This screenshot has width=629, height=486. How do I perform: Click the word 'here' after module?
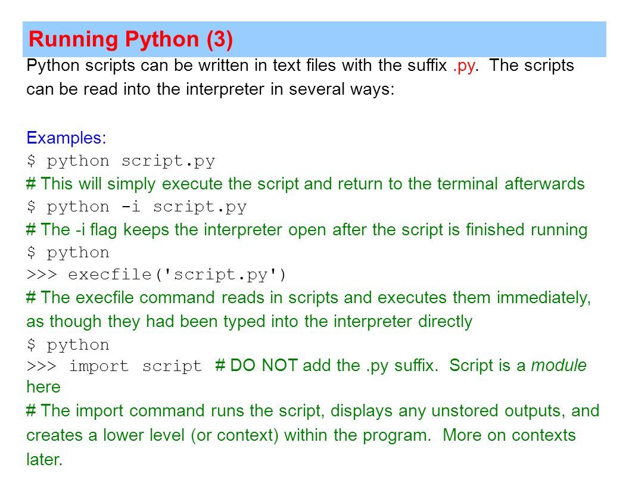tap(43, 387)
